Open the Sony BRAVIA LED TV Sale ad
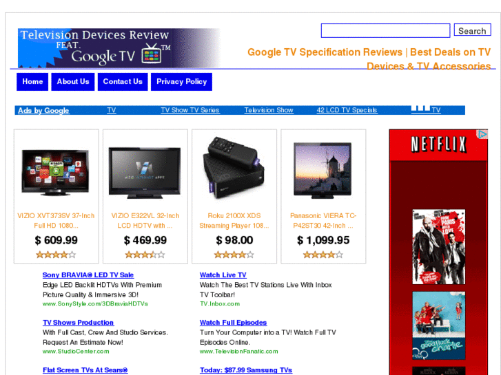 point(88,275)
